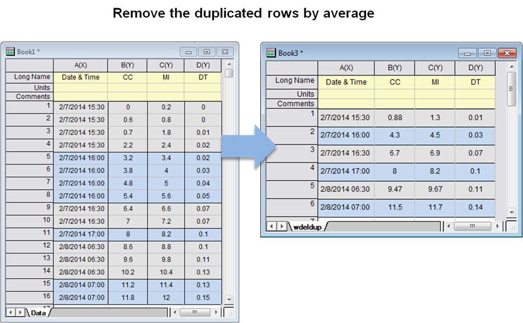Select row 11 header in Book1
This screenshot has height=323, width=523.
tap(30, 234)
